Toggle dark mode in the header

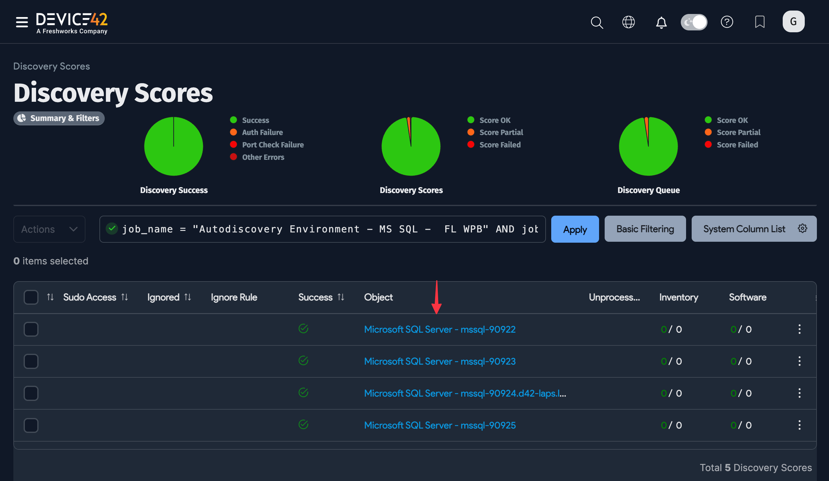(x=694, y=22)
